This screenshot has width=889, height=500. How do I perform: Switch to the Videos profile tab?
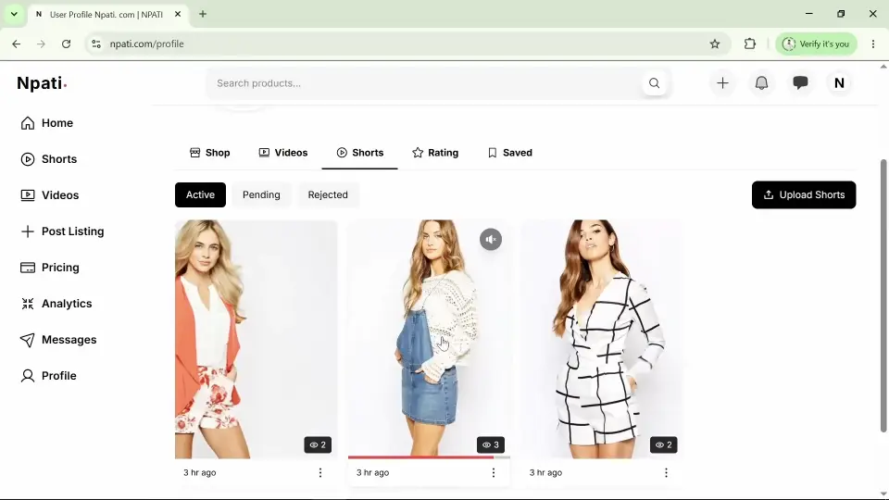point(283,153)
